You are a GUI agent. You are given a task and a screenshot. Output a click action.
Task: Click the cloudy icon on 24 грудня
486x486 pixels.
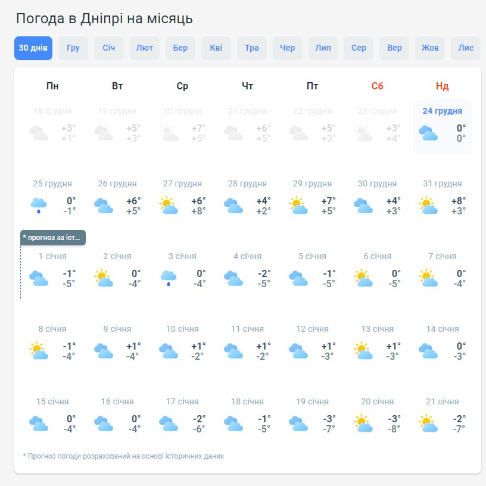[x=428, y=133]
